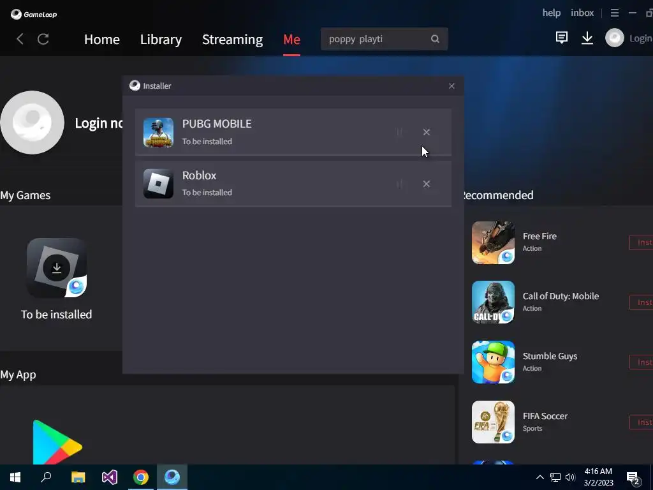Open the Free Fire recommended game icon
The image size is (653, 490).
493,242
